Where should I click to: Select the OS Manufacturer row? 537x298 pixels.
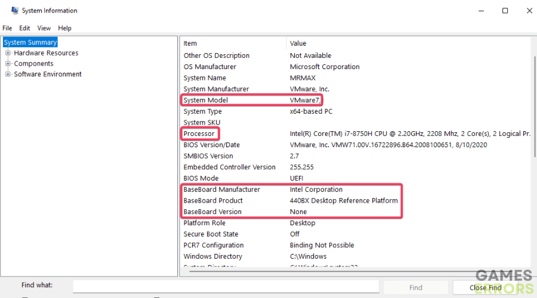[356, 67]
